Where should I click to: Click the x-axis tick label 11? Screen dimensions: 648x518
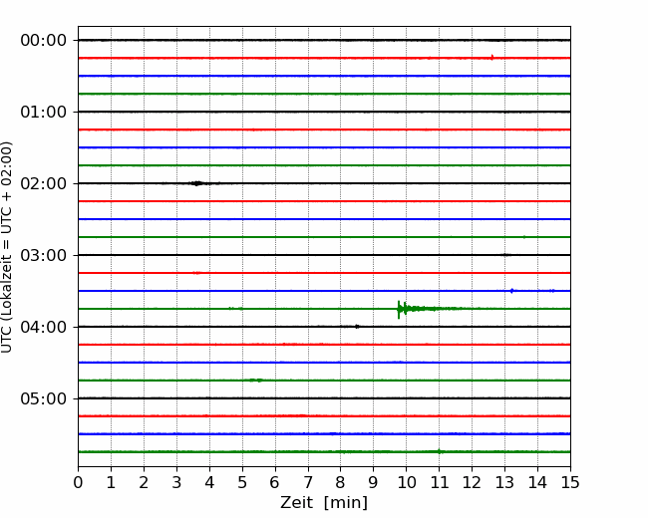click(440, 482)
